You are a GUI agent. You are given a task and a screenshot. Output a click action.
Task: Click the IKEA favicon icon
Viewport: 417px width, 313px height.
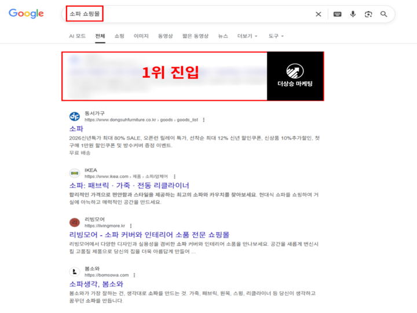pyautogui.click(x=74, y=173)
